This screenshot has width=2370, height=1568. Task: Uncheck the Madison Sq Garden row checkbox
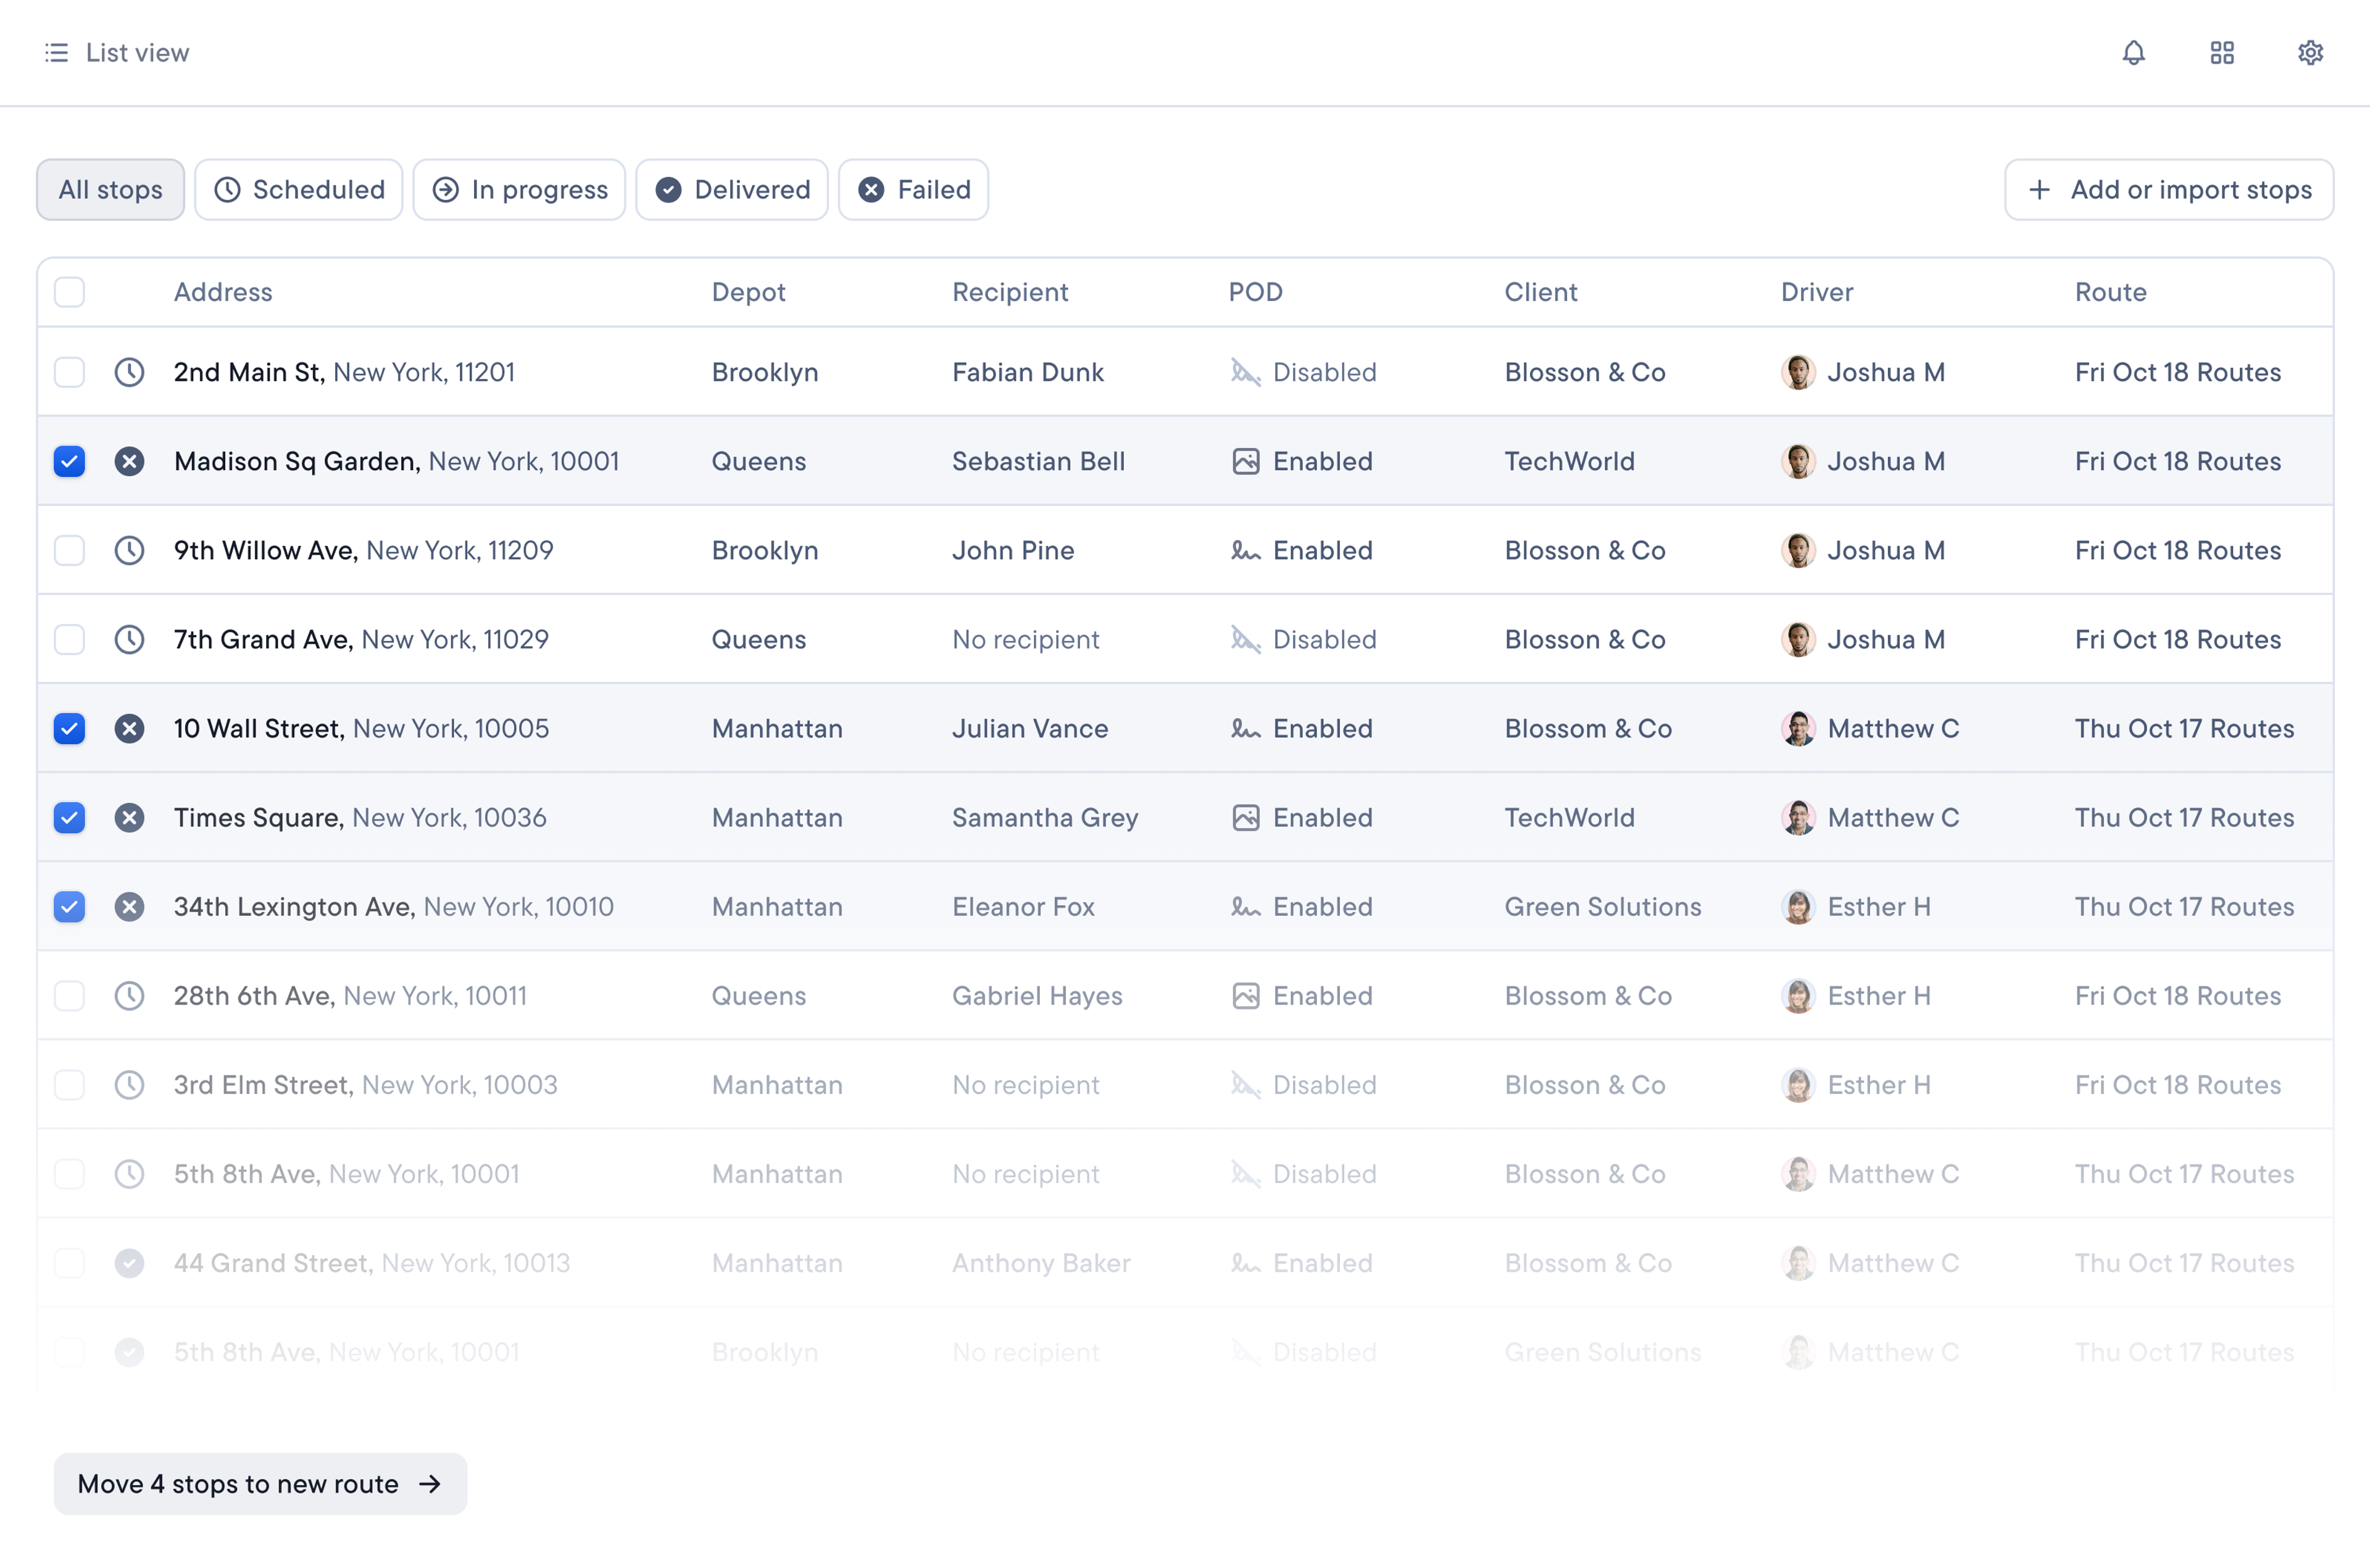[x=69, y=461]
